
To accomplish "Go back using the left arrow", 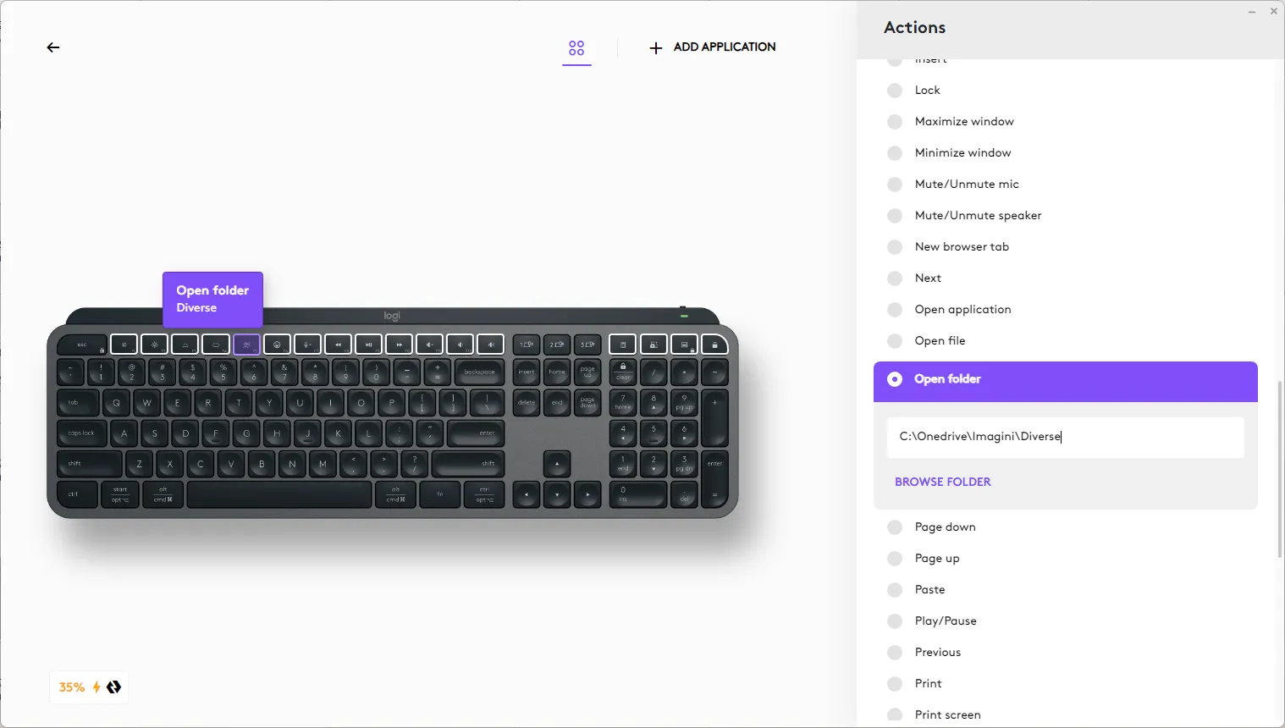I will tap(53, 47).
